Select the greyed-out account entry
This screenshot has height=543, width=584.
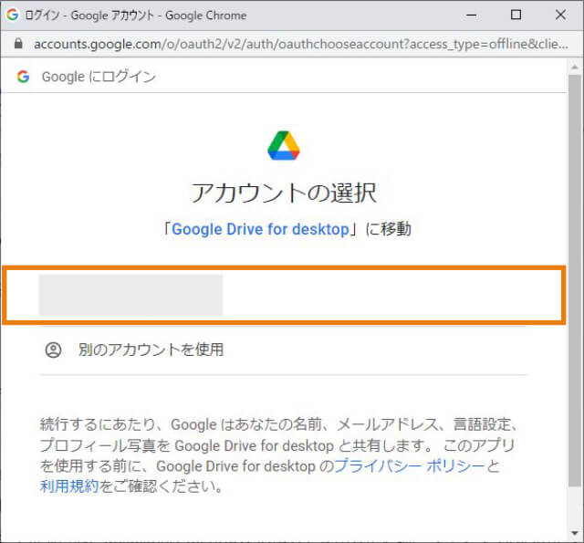[284, 295]
